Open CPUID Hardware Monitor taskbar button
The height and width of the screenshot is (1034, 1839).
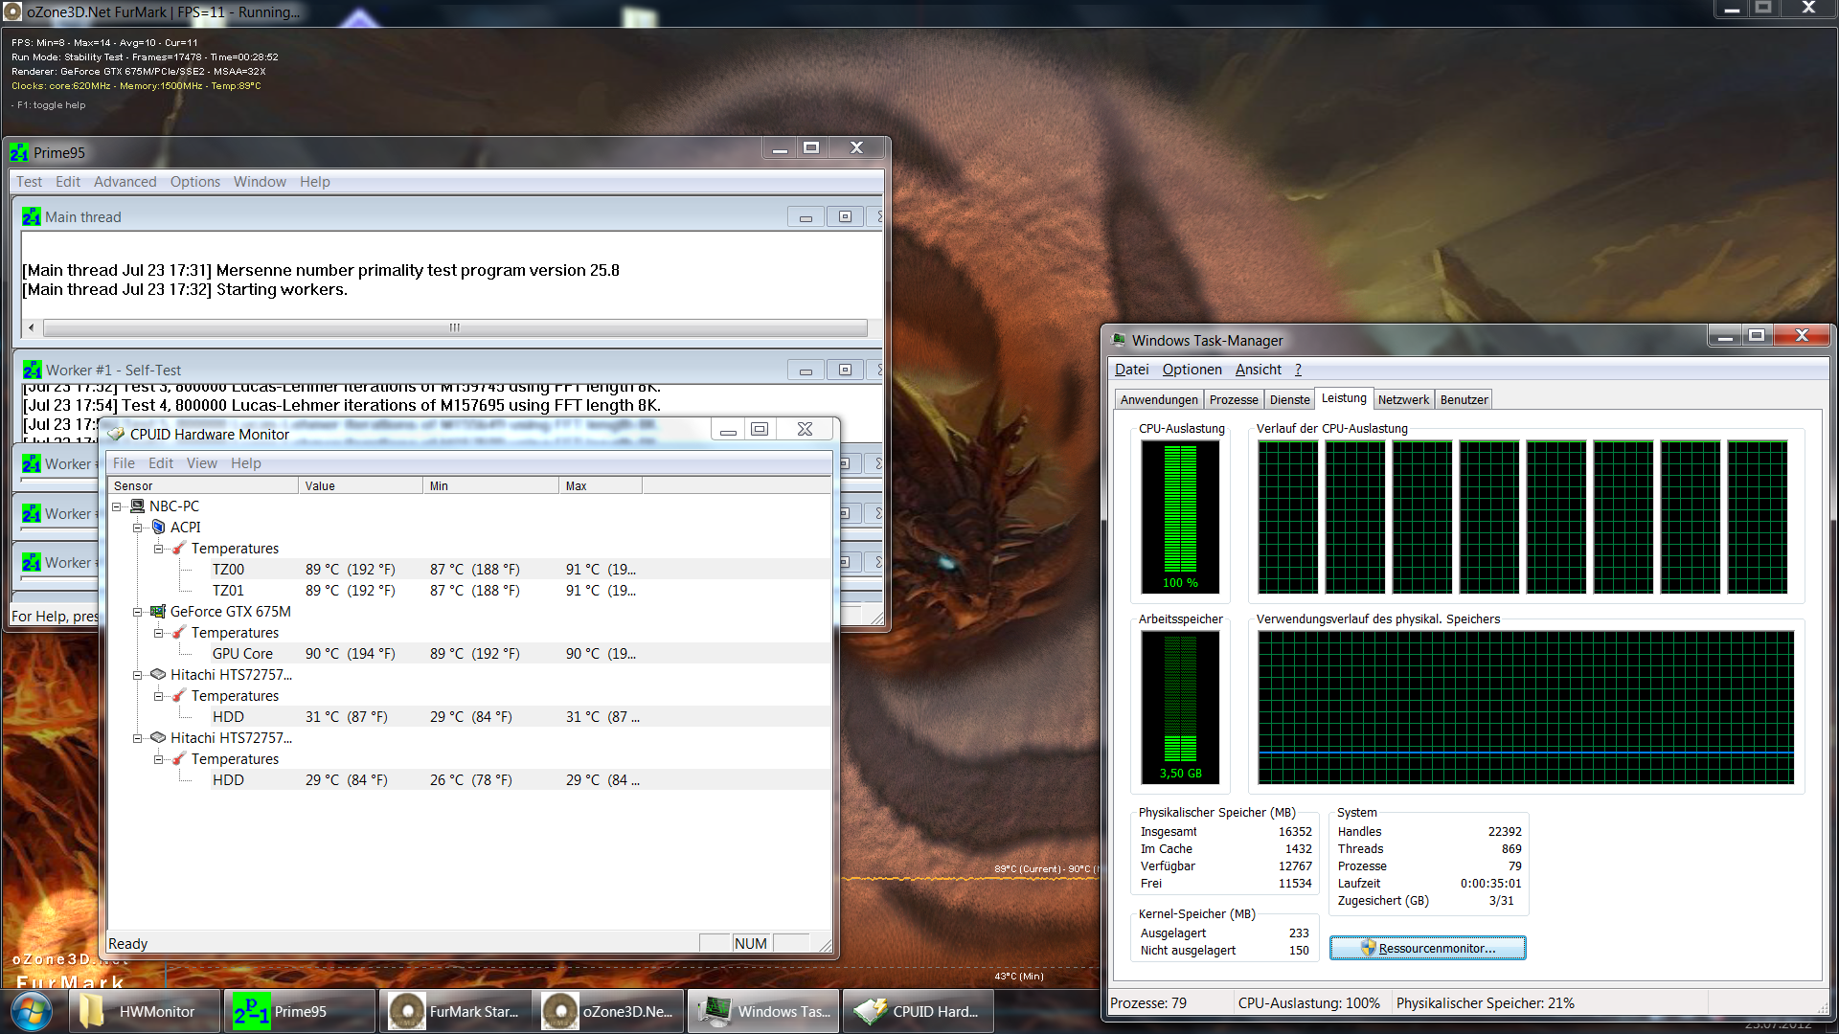(x=920, y=1012)
